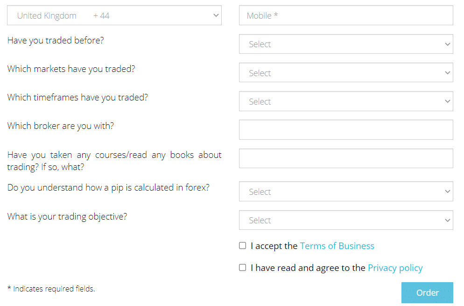Click the chevron arrow on the country code select
Image resolution: width=464 pixels, height=306 pixels.
click(x=216, y=15)
